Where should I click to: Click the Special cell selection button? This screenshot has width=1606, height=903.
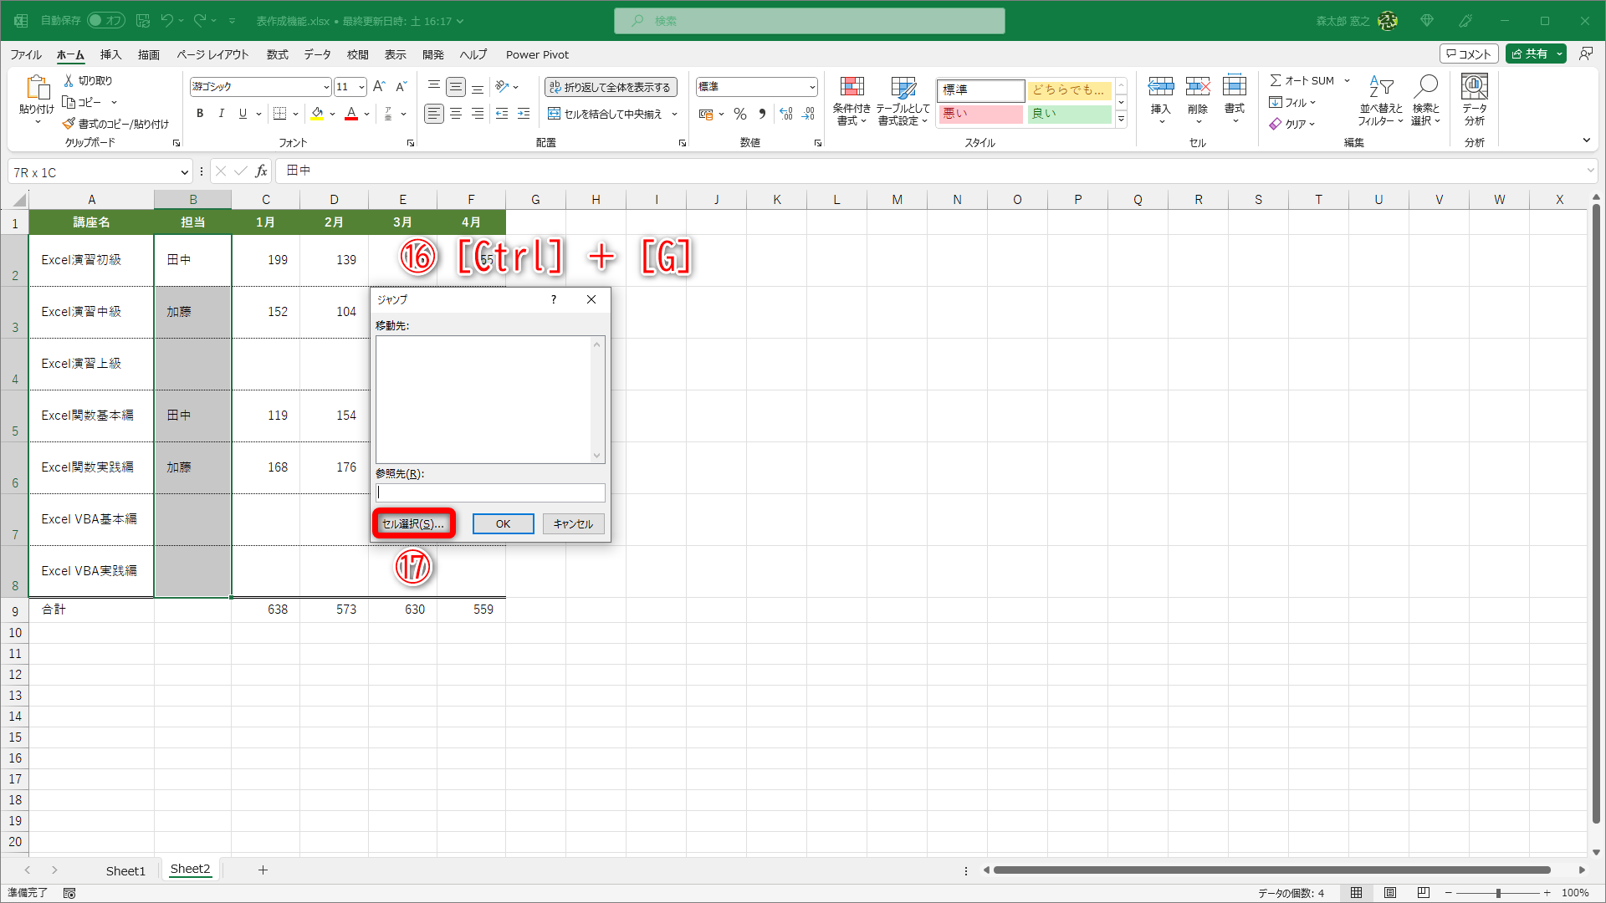point(413,523)
